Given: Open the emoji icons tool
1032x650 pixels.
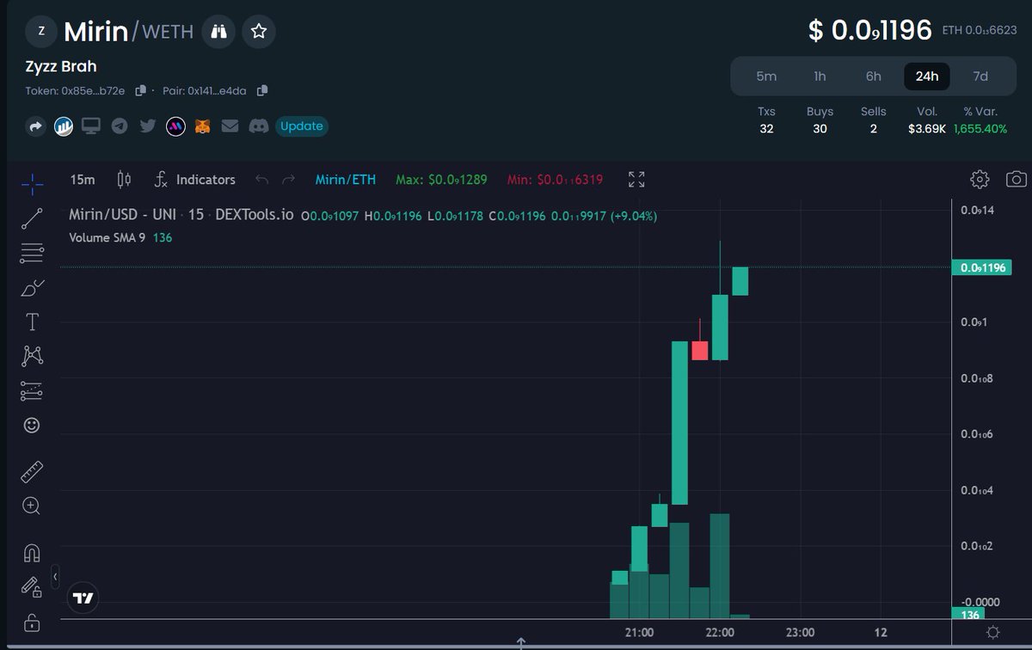Looking at the screenshot, I should click(32, 426).
